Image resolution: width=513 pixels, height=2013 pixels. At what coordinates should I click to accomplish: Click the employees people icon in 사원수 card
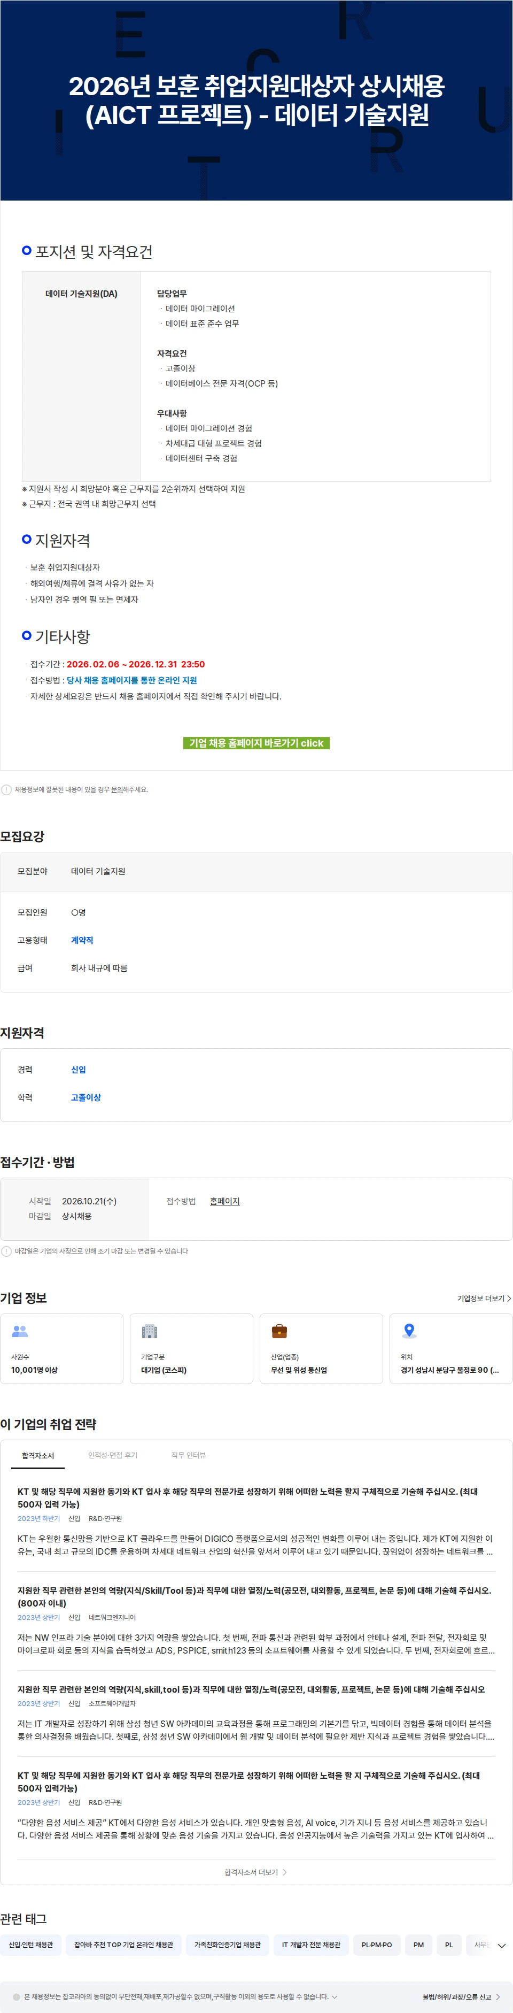(20, 1330)
